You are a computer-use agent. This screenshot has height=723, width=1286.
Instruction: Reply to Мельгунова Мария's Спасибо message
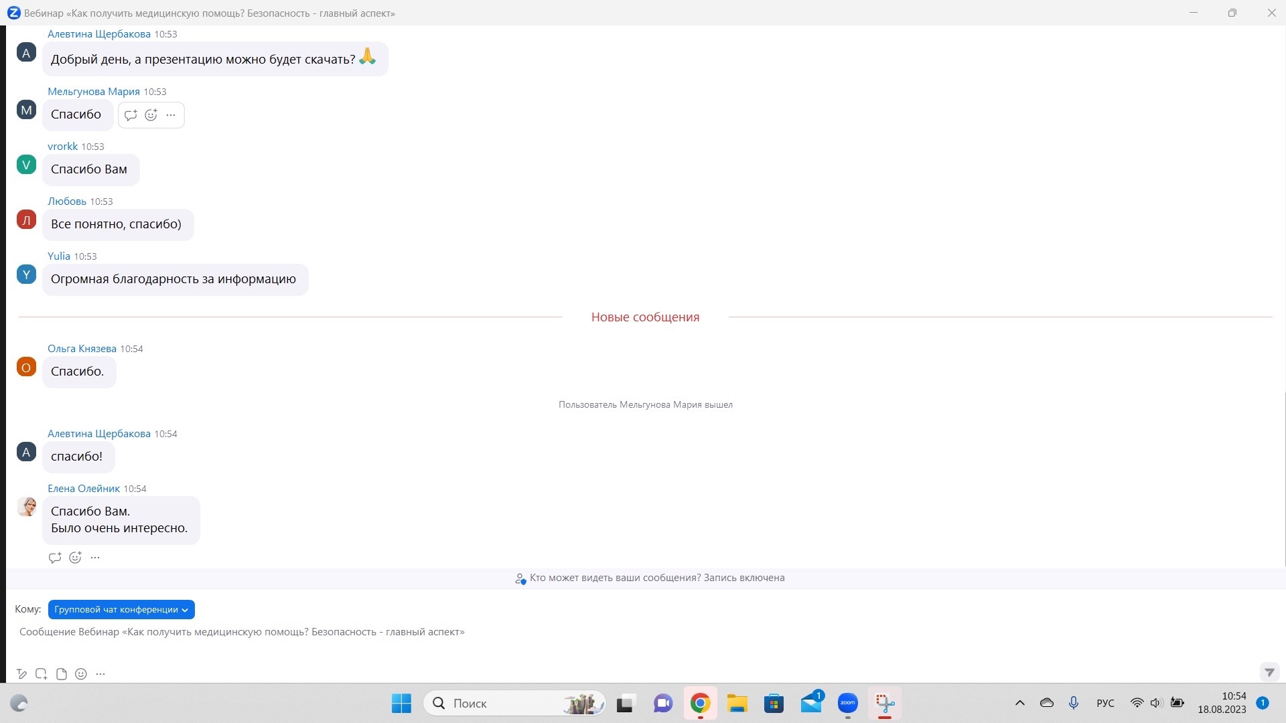131,115
